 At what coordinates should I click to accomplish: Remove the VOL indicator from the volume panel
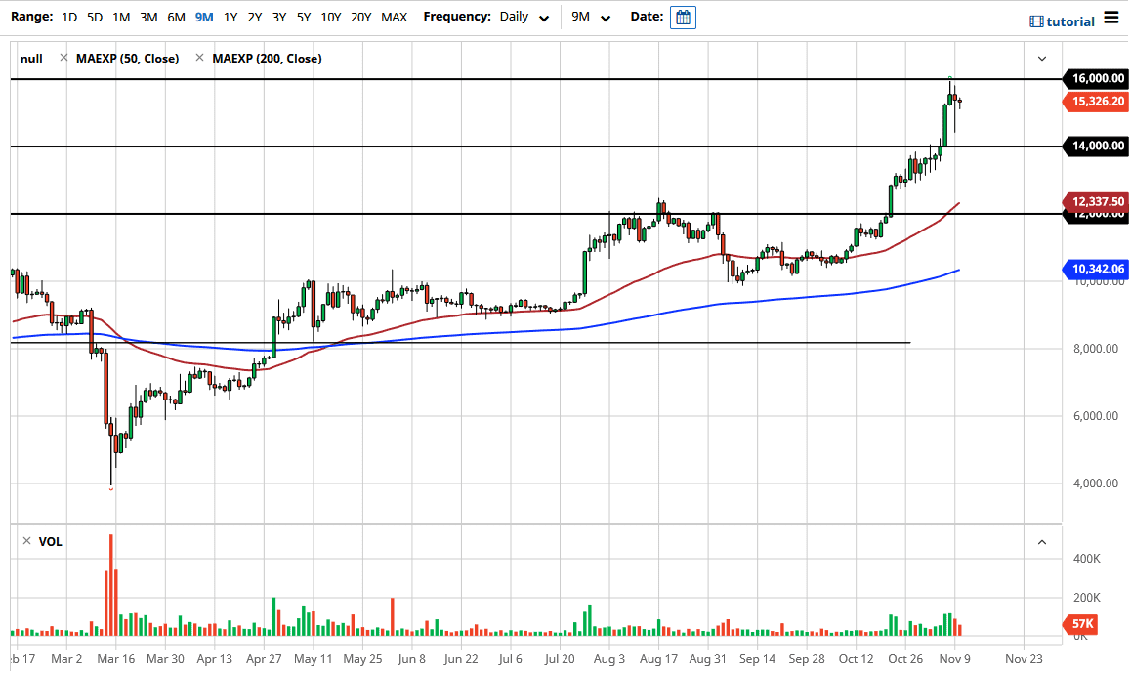click(28, 542)
